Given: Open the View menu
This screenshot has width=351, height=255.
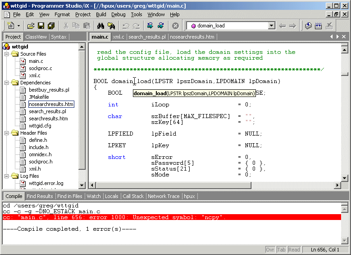Looking at the screenshot, I should pyautogui.click(x=44, y=14).
